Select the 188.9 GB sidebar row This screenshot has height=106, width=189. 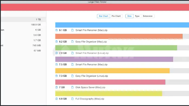[x=24, y=25]
